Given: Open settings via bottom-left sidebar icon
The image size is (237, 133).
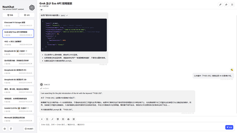Looking at the screenshot, I should click(5, 129).
